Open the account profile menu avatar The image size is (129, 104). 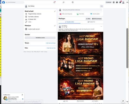pyautogui.click(x=123, y=2)
